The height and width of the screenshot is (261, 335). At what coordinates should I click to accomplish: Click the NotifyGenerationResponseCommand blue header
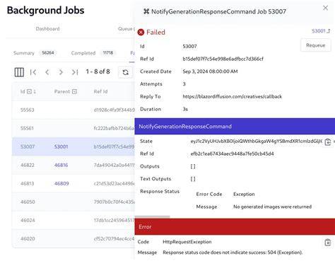coord(235,127)
